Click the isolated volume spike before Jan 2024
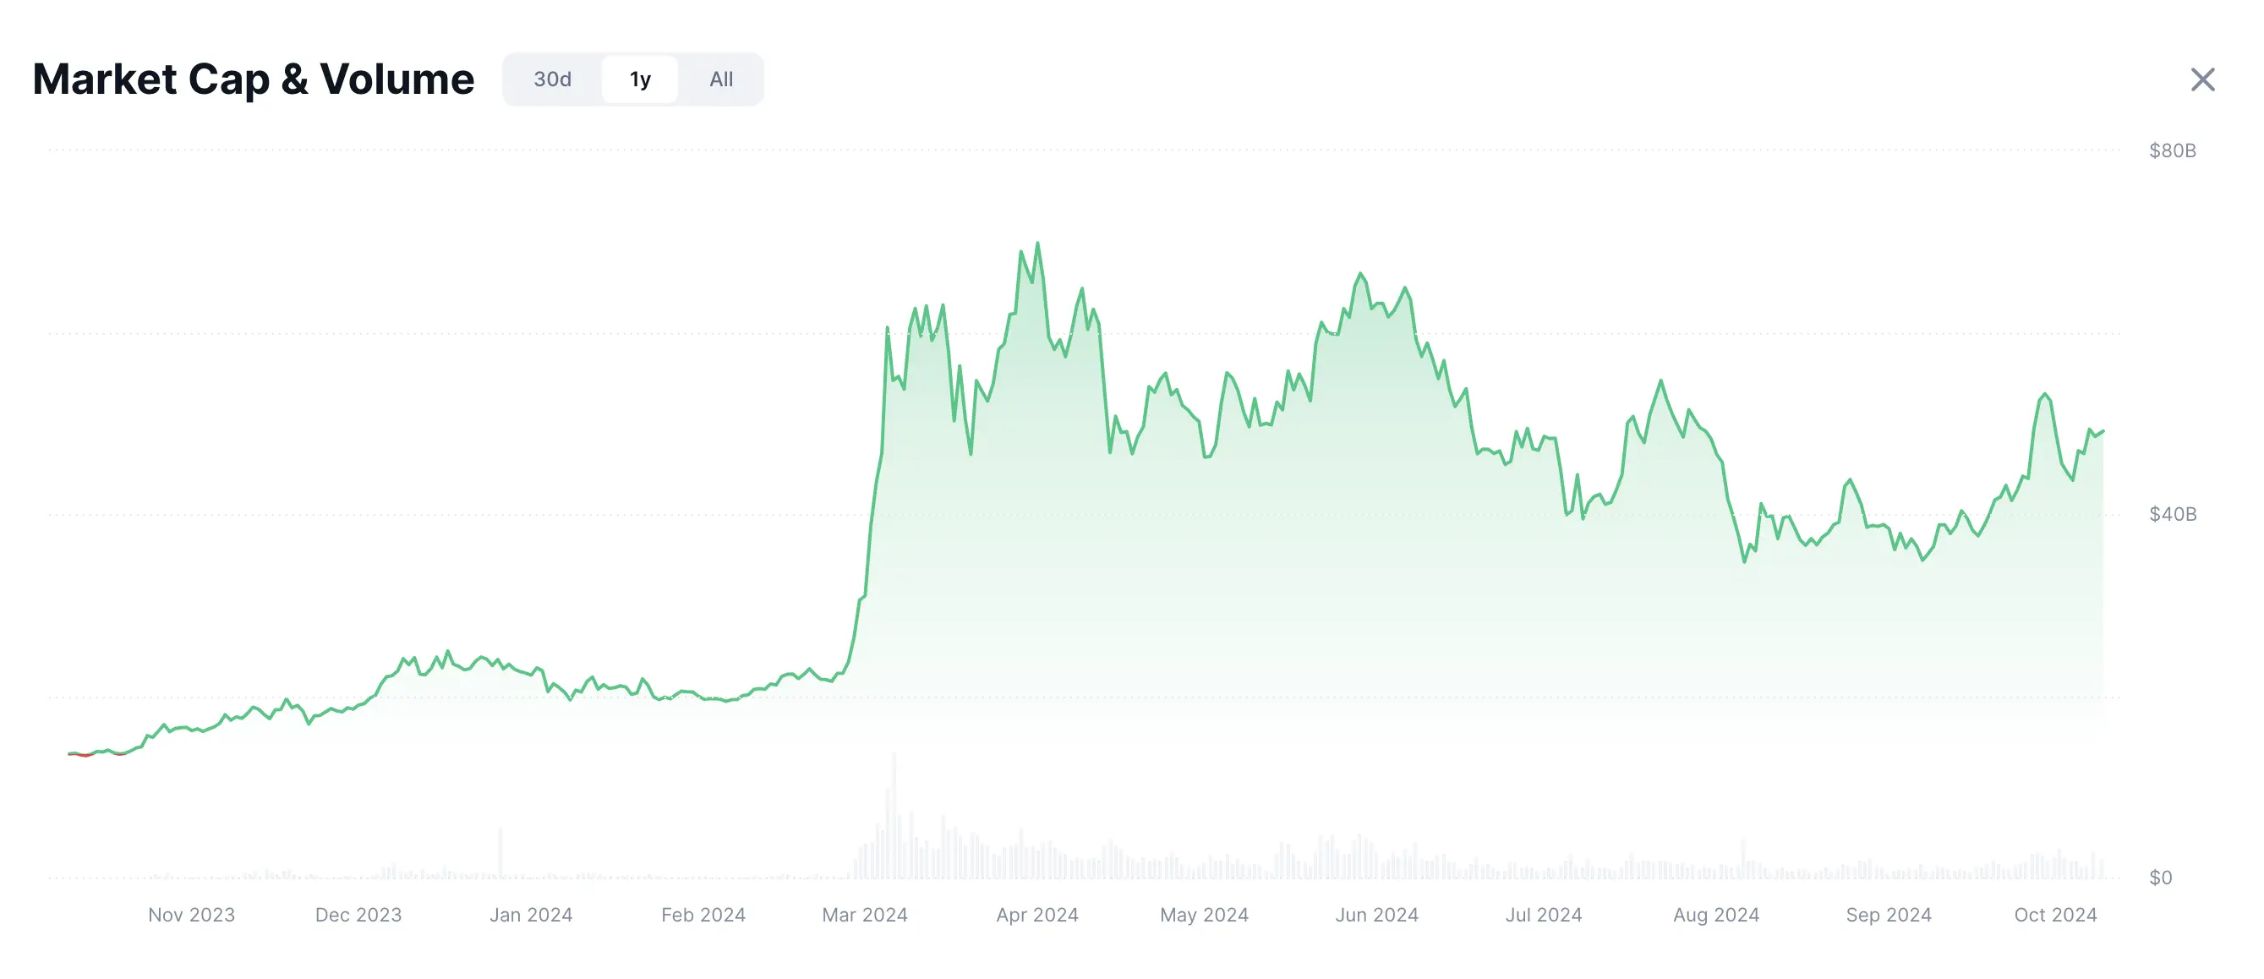2264x979 pixels. click(500, 852)
